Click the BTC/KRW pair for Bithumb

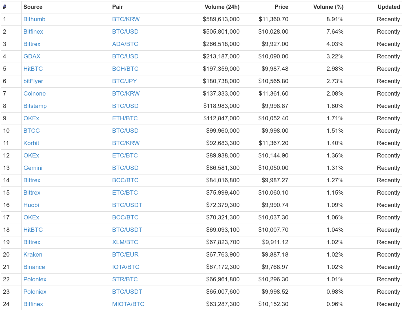point(126,19)
